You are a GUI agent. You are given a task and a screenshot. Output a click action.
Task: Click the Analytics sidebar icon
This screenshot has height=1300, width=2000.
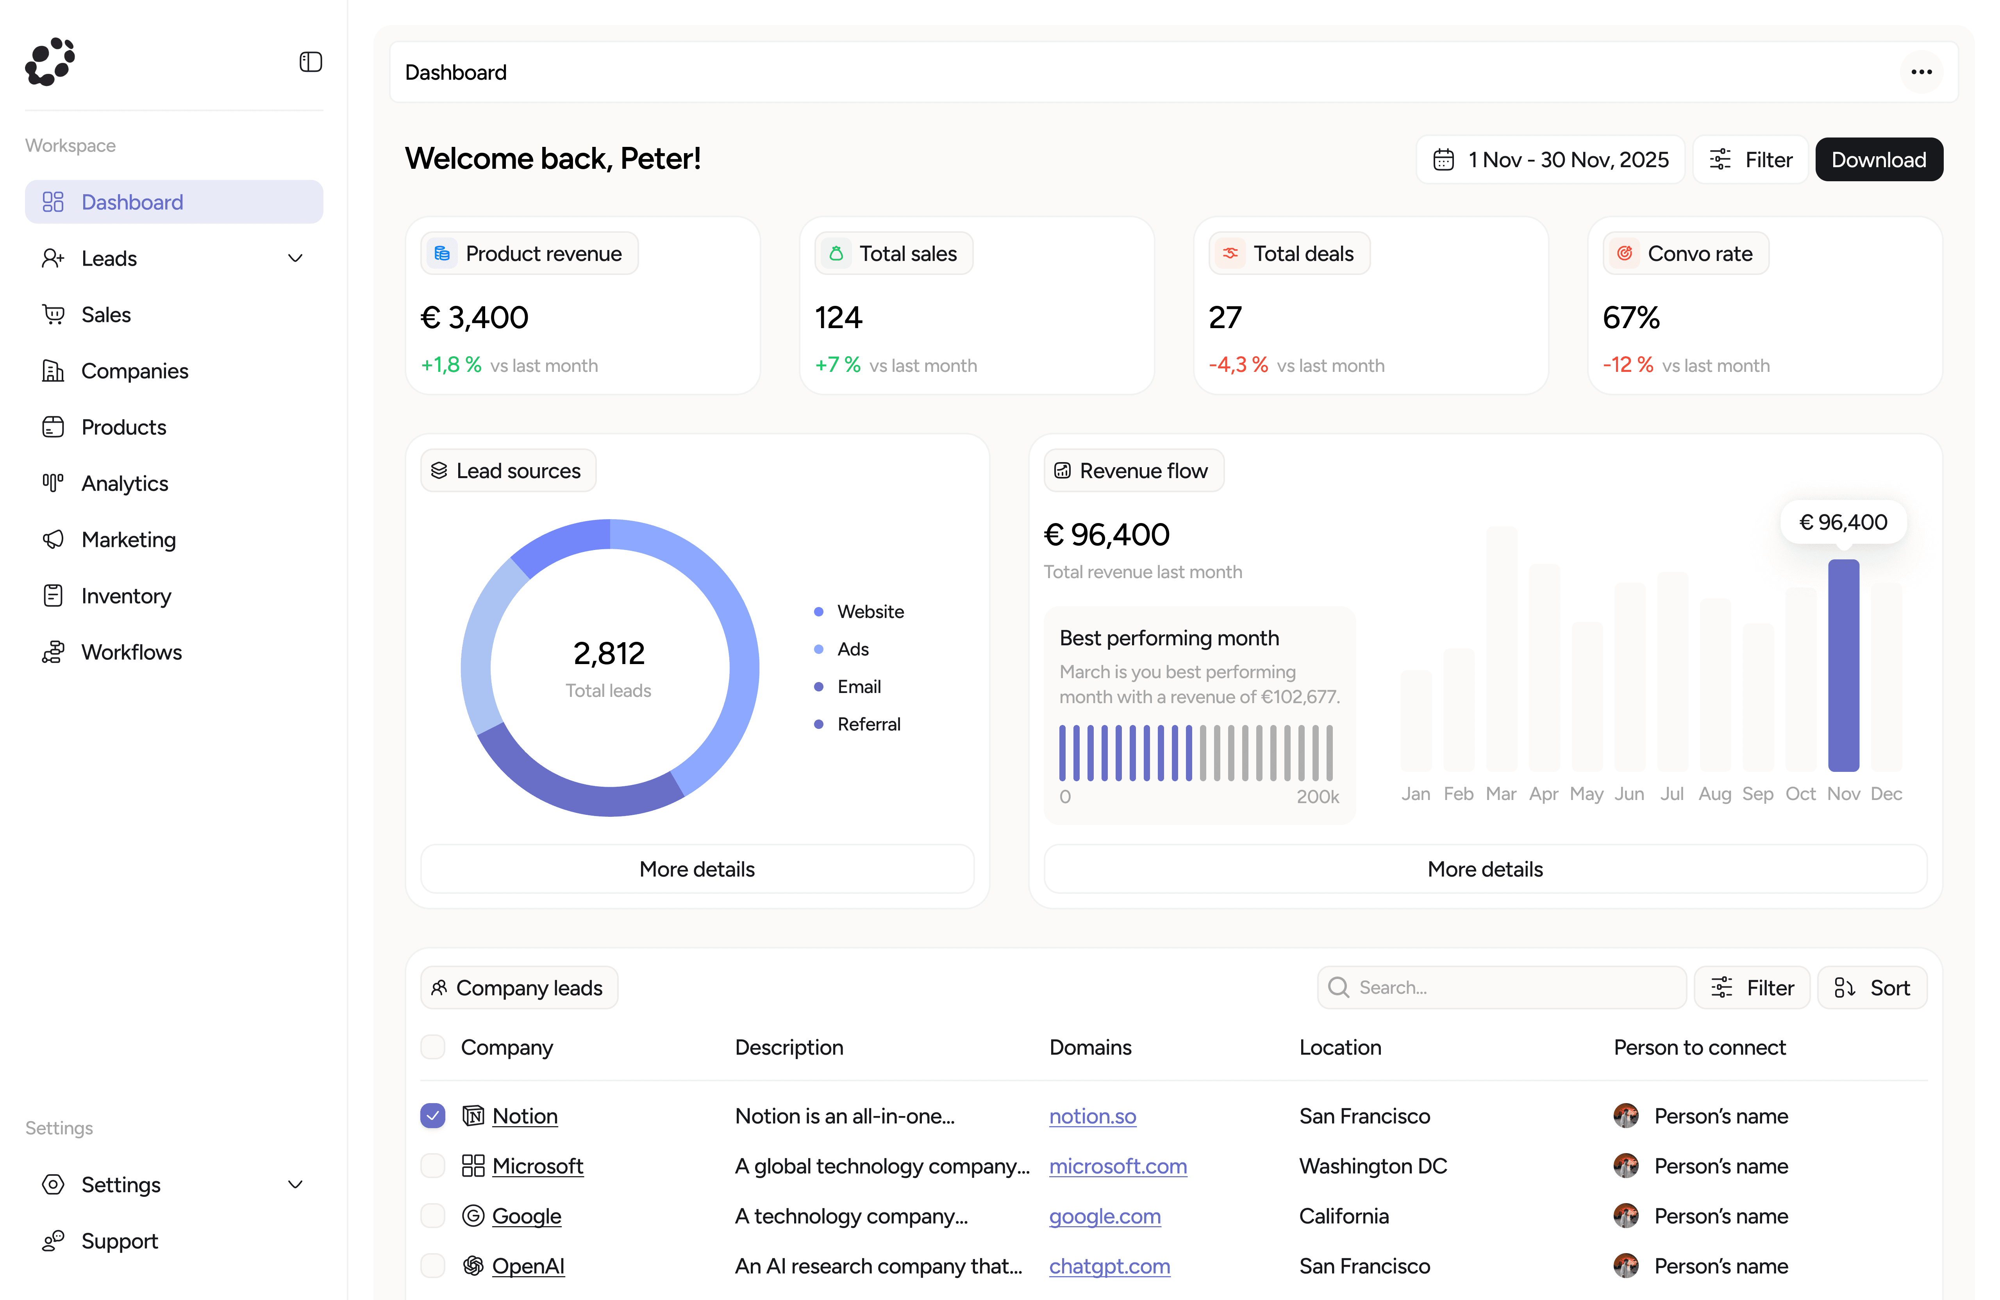click(x=53, y=483)
